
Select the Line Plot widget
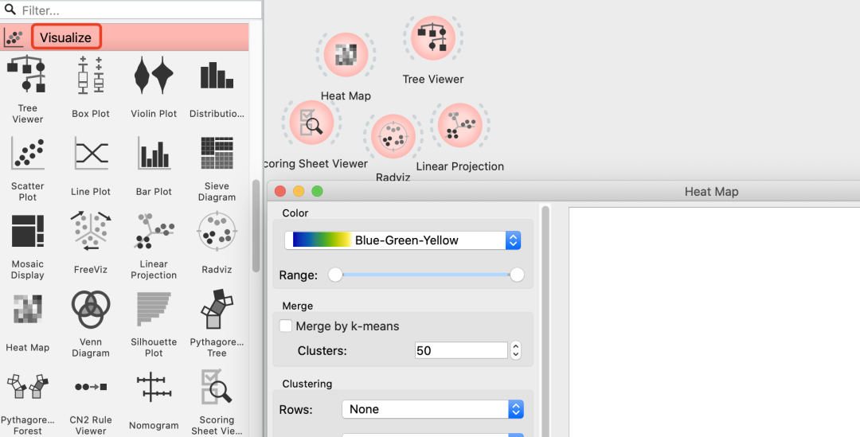91,166
